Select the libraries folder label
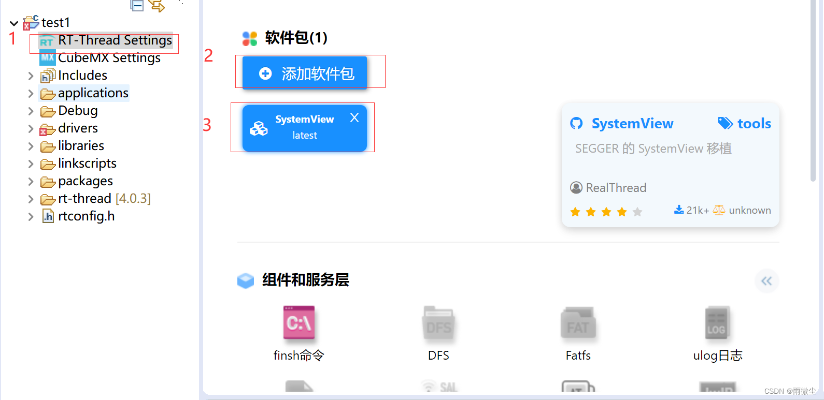The height and width of the screenshot is (400, 824). (81, 146)
